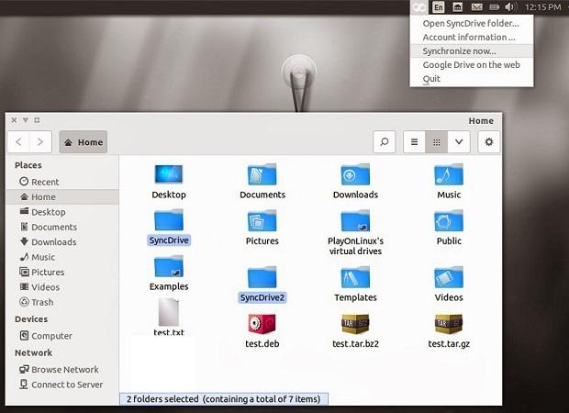The height and width of the screenshot is (413, 569).
Task: Click the En keyboard layout indicator
Action: point(439,7)
